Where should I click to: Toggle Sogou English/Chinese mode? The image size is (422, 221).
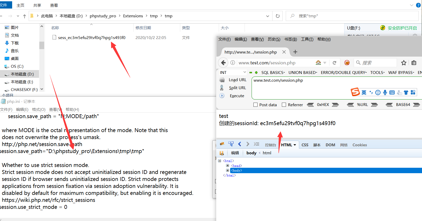[364, 93]
